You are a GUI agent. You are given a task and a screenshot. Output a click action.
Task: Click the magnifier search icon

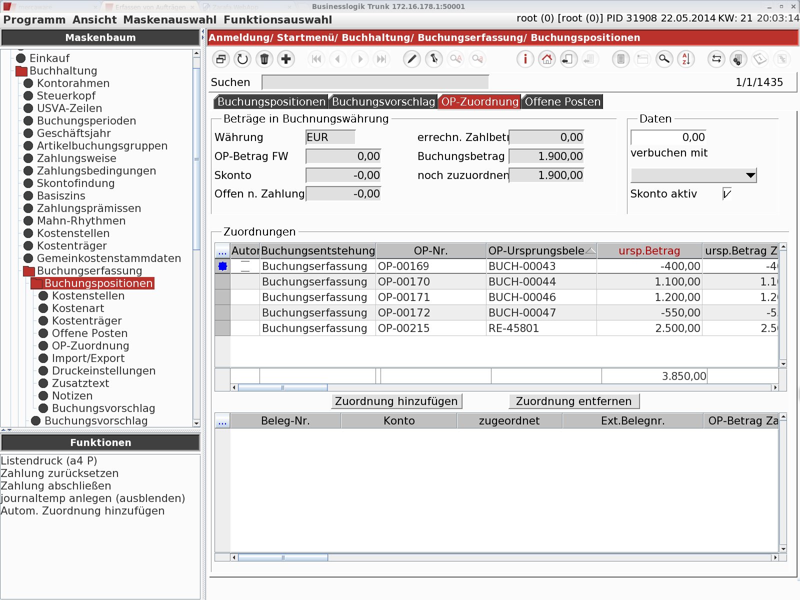click(x=664, y=59)
